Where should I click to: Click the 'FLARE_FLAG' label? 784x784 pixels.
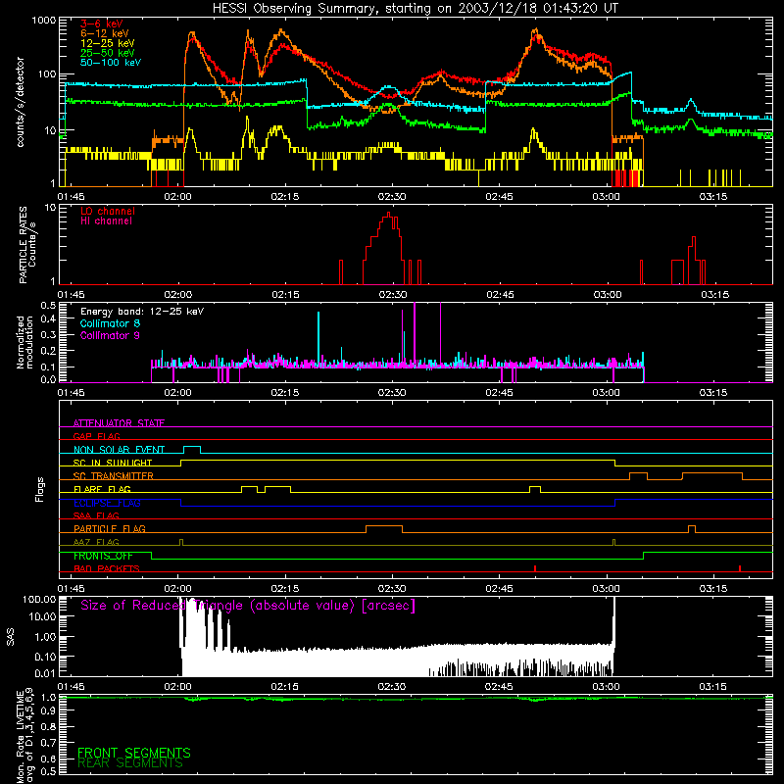pos(102,489)
